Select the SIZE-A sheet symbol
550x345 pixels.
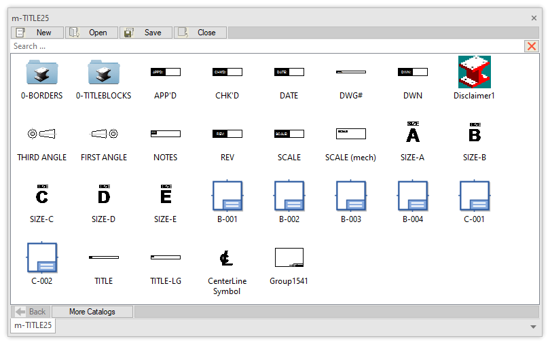point(412,134)
